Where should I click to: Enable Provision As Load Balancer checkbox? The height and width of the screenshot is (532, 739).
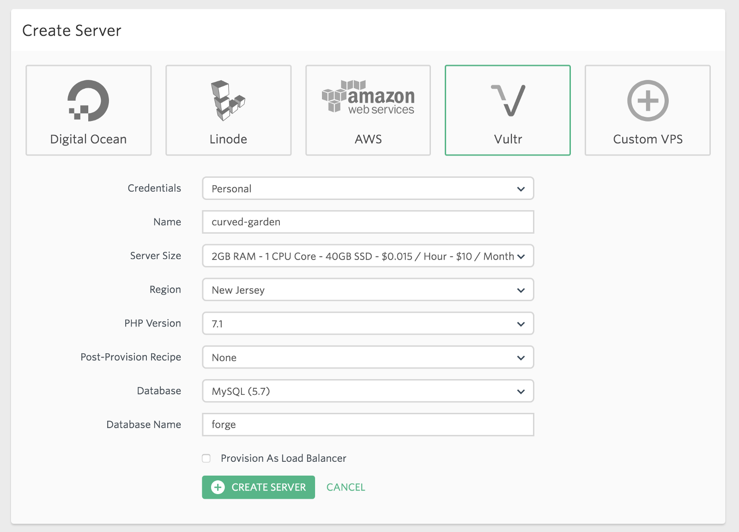[206, 458]
